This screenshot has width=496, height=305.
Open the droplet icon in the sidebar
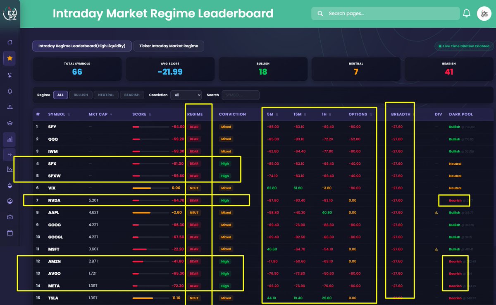[x=10, y=185]
